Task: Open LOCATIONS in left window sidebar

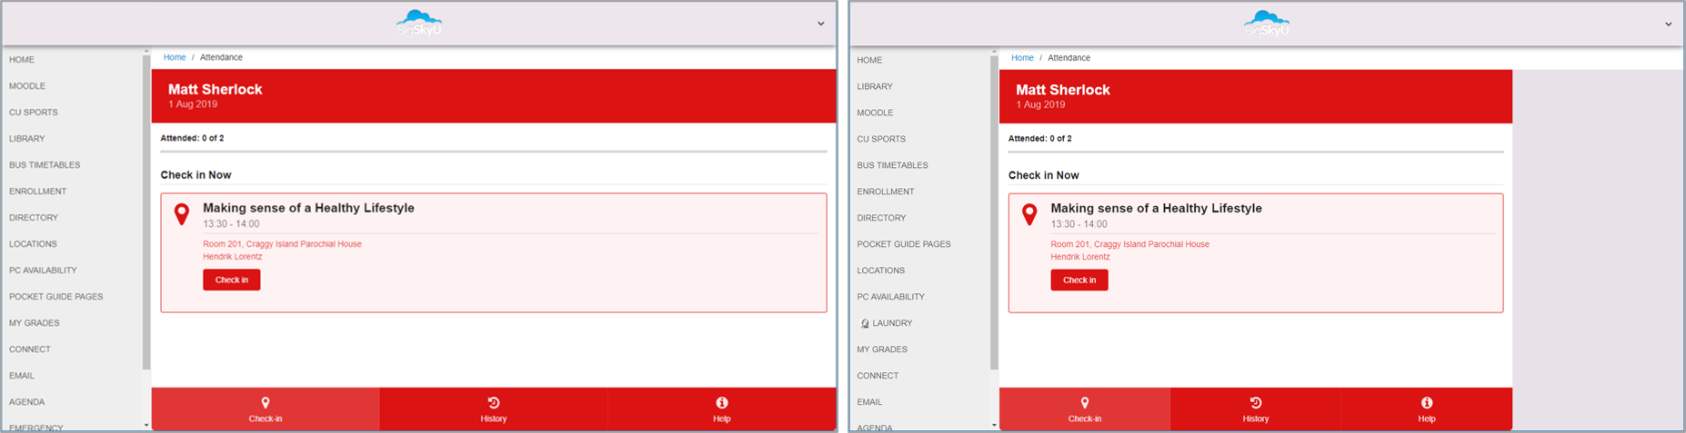Action: (33, 244)
